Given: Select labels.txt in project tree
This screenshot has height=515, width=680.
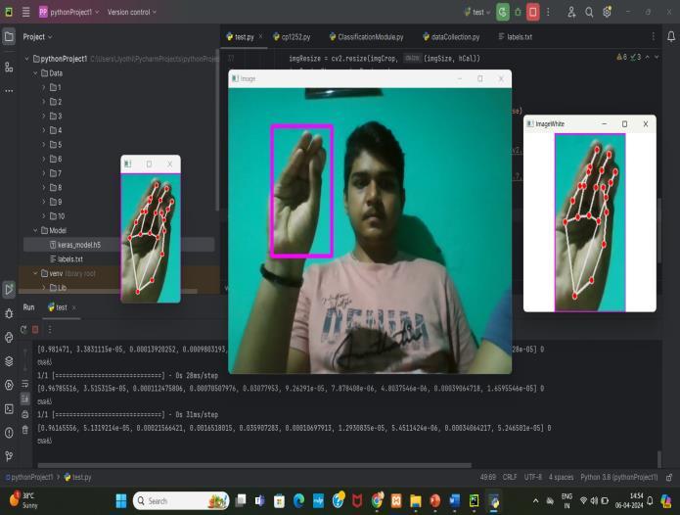Looking at the screenshot, I should coord(66,259).
